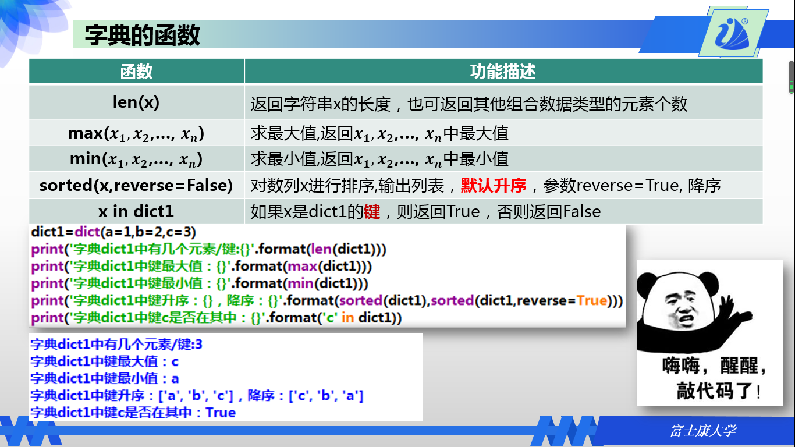795x447 pixels.
Task: Click the code line containing format('c' in dict1)
Action: pyautogui.click(x=217, y=318)
